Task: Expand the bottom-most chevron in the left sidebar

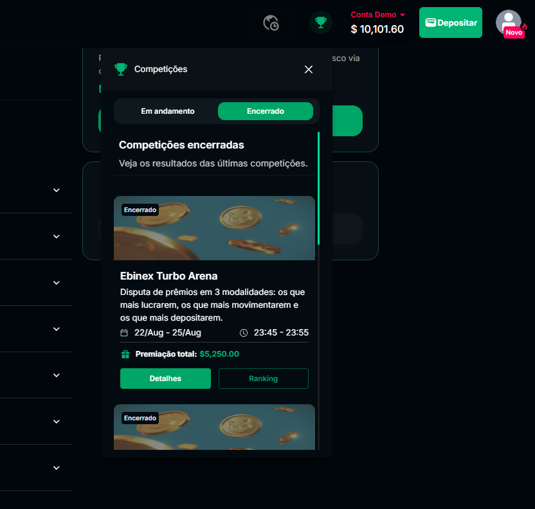Action: pos(57,468)
